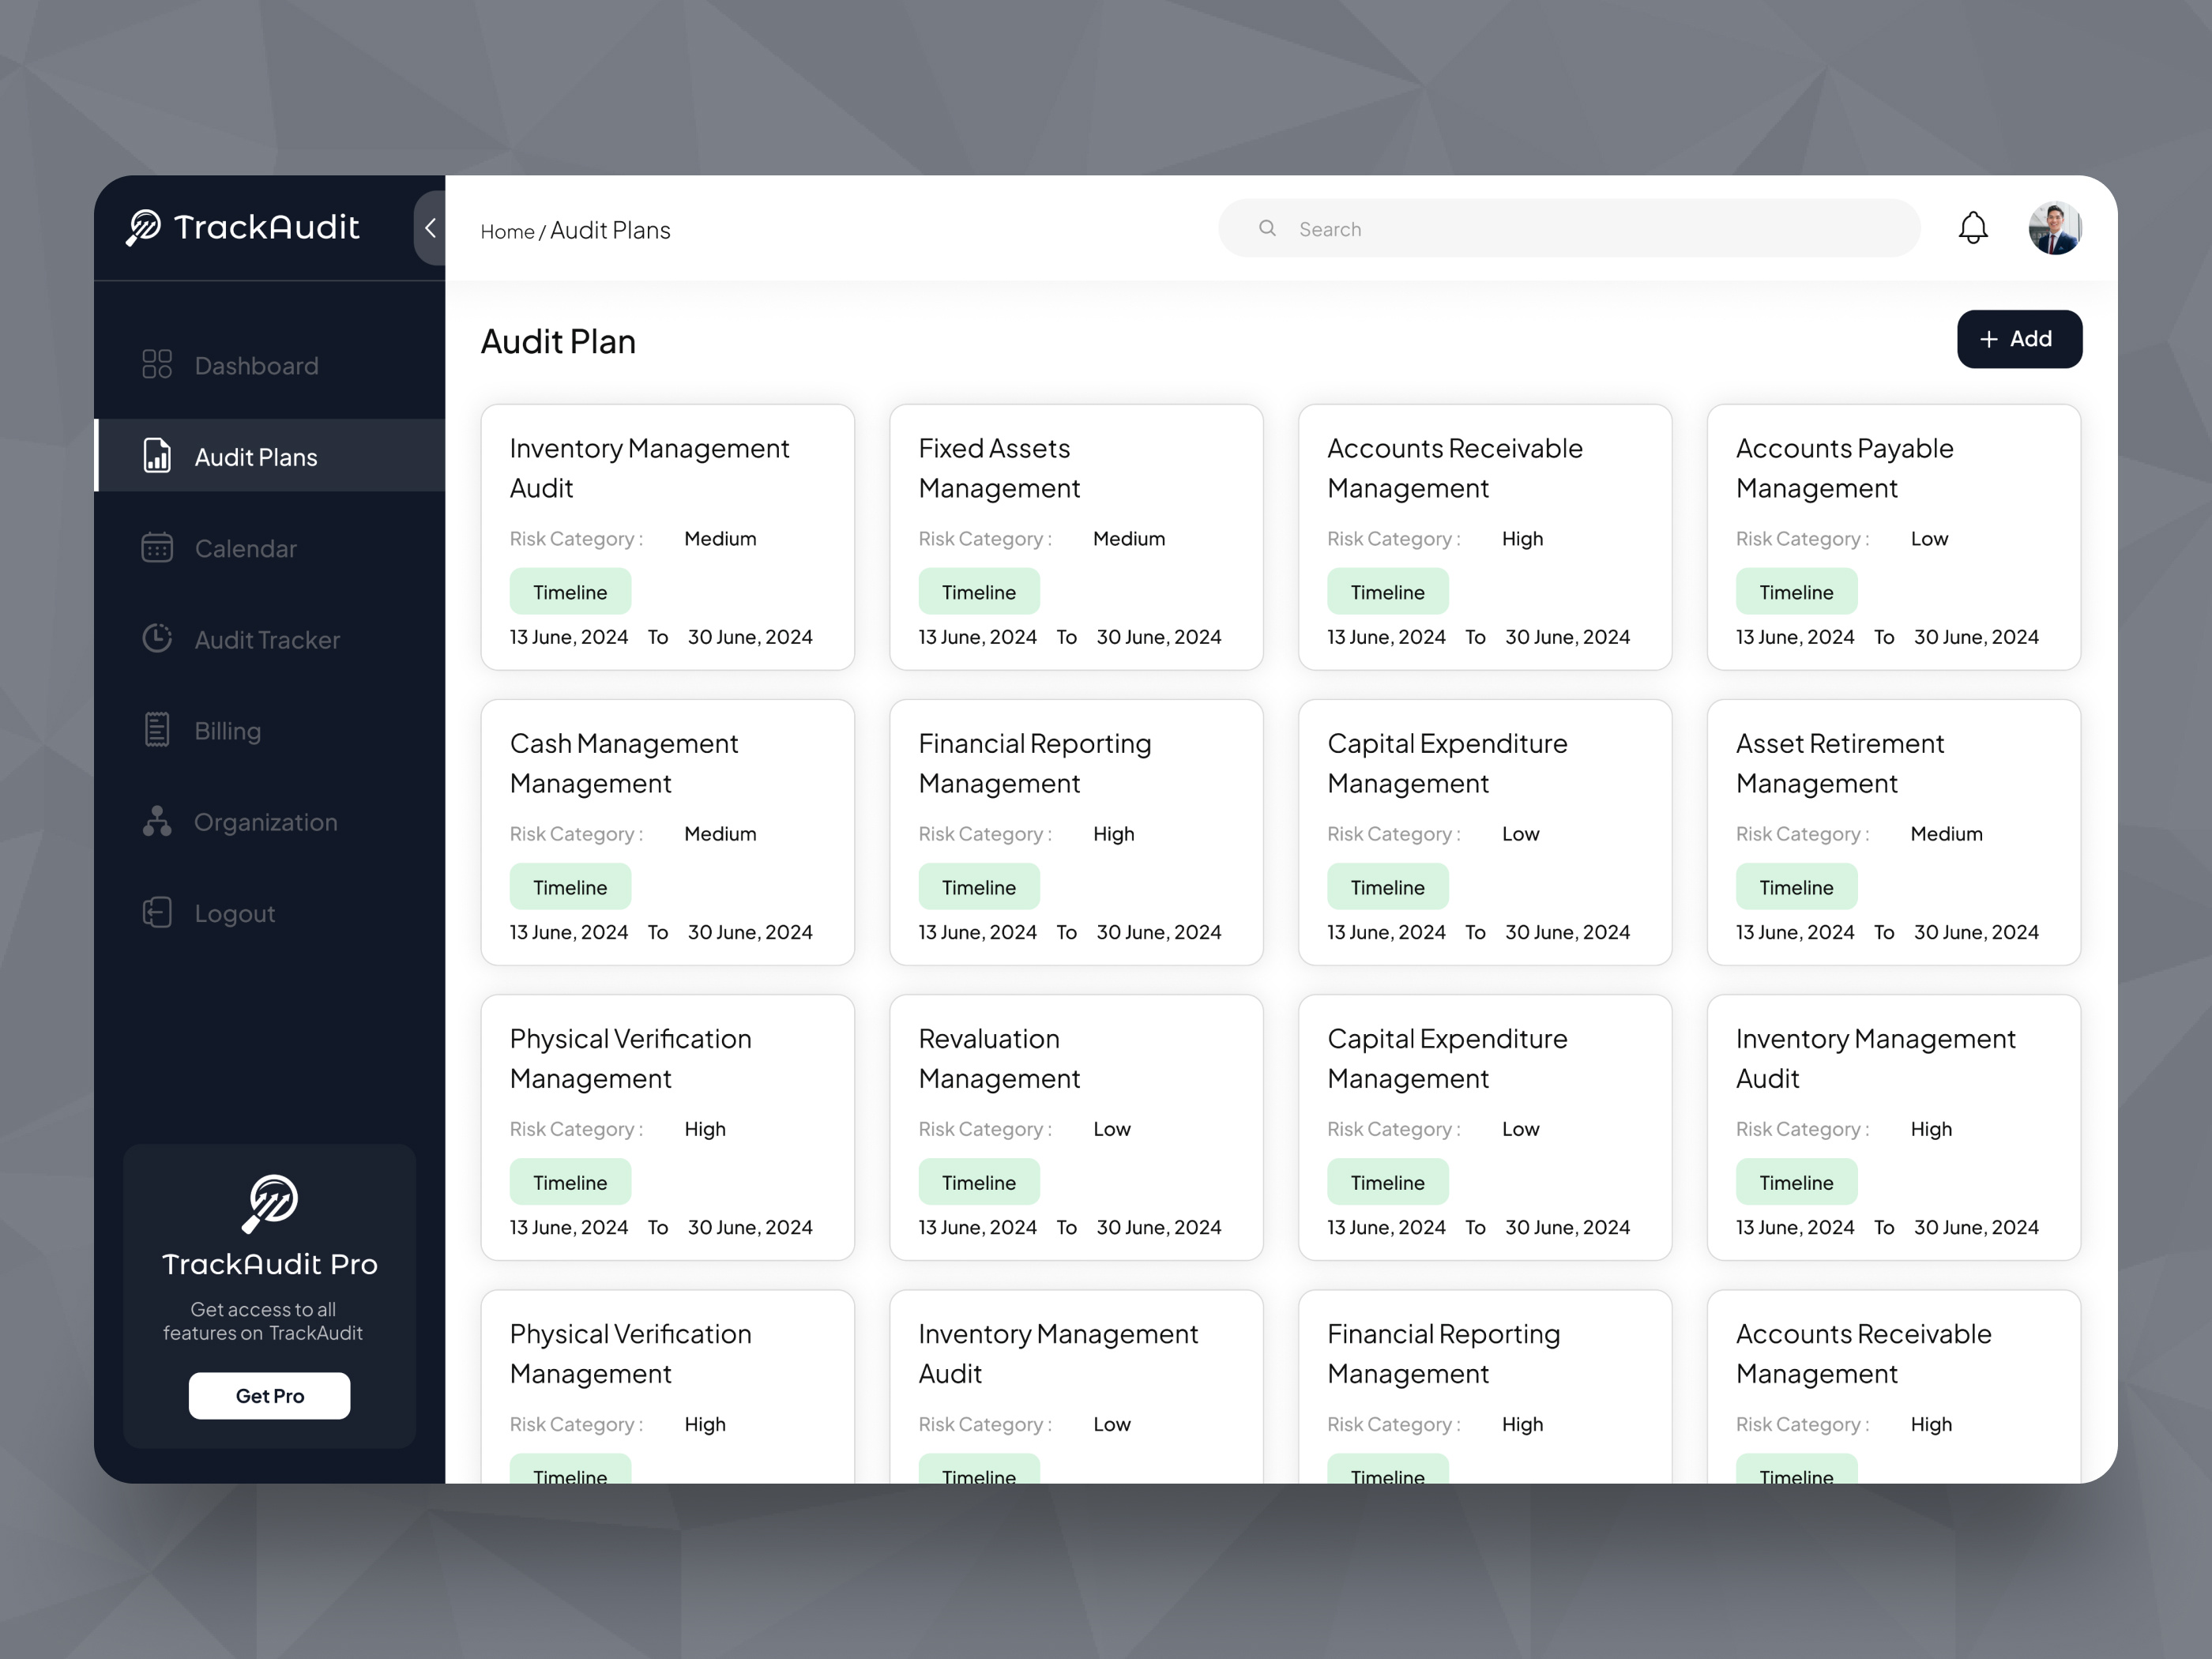Collapse the sidebar with the chevron
The image size is (2212, 1659).
(430, 228)
